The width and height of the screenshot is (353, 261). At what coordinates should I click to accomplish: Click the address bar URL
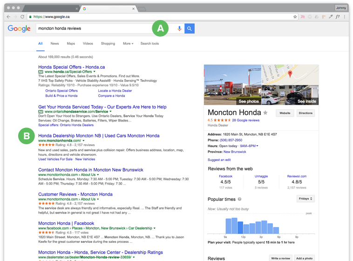(52, 17)
